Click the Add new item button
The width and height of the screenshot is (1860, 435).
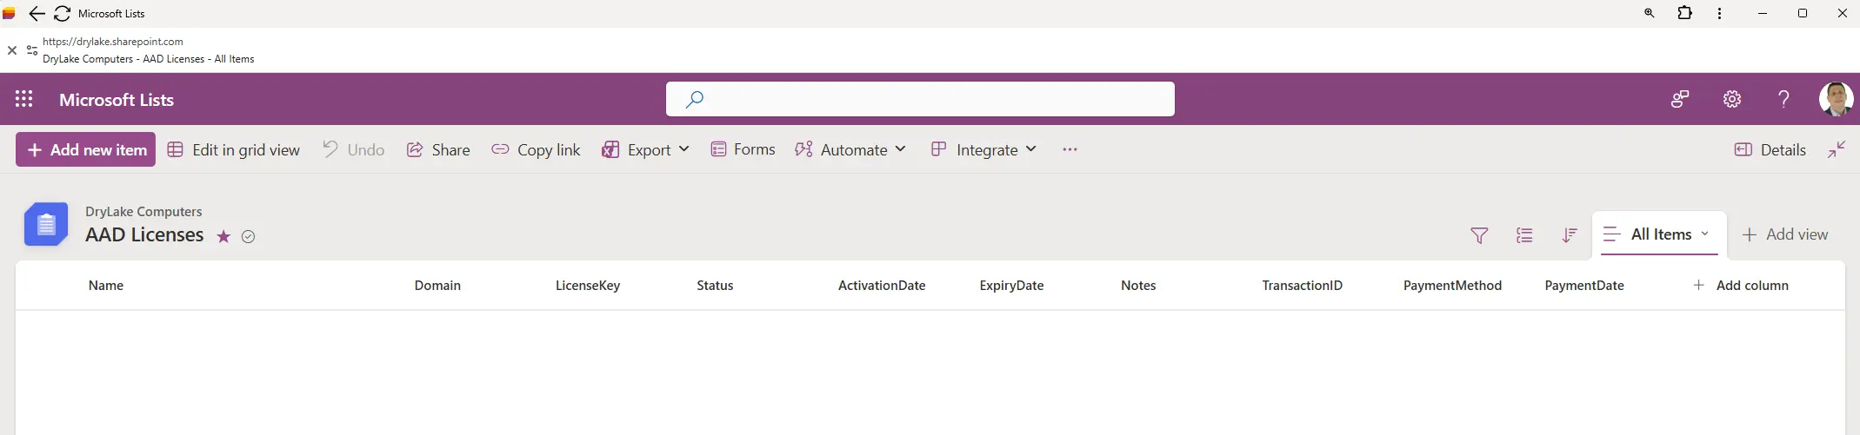[86, 149]
